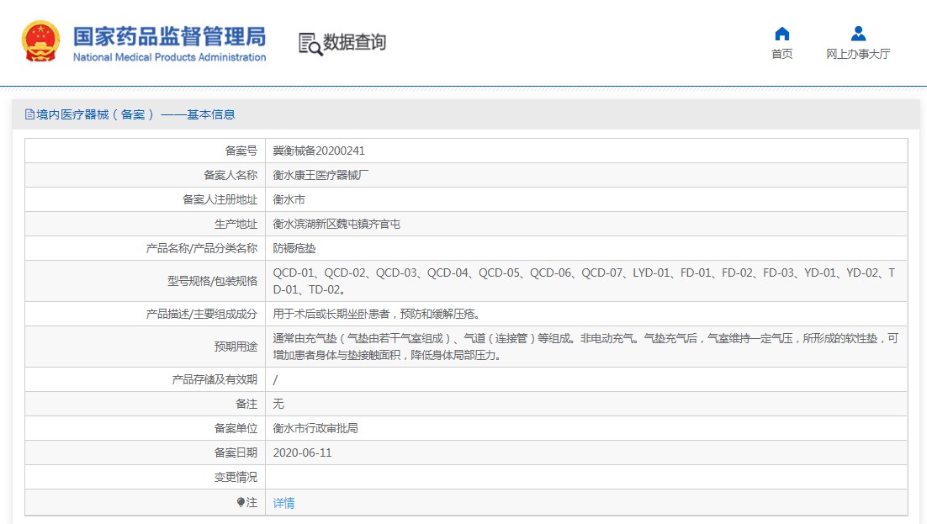
Task: Click the 备案单位 row label
Action: click(236, 428)
